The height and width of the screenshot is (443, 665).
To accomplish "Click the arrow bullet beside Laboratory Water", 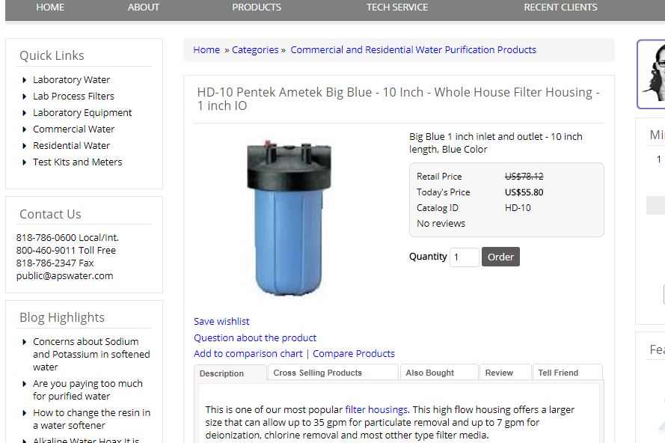I will (24, 80).
